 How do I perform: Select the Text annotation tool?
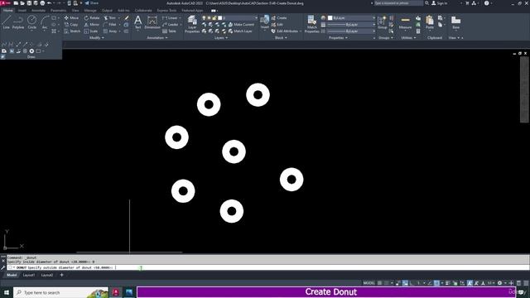click(138, 22)
